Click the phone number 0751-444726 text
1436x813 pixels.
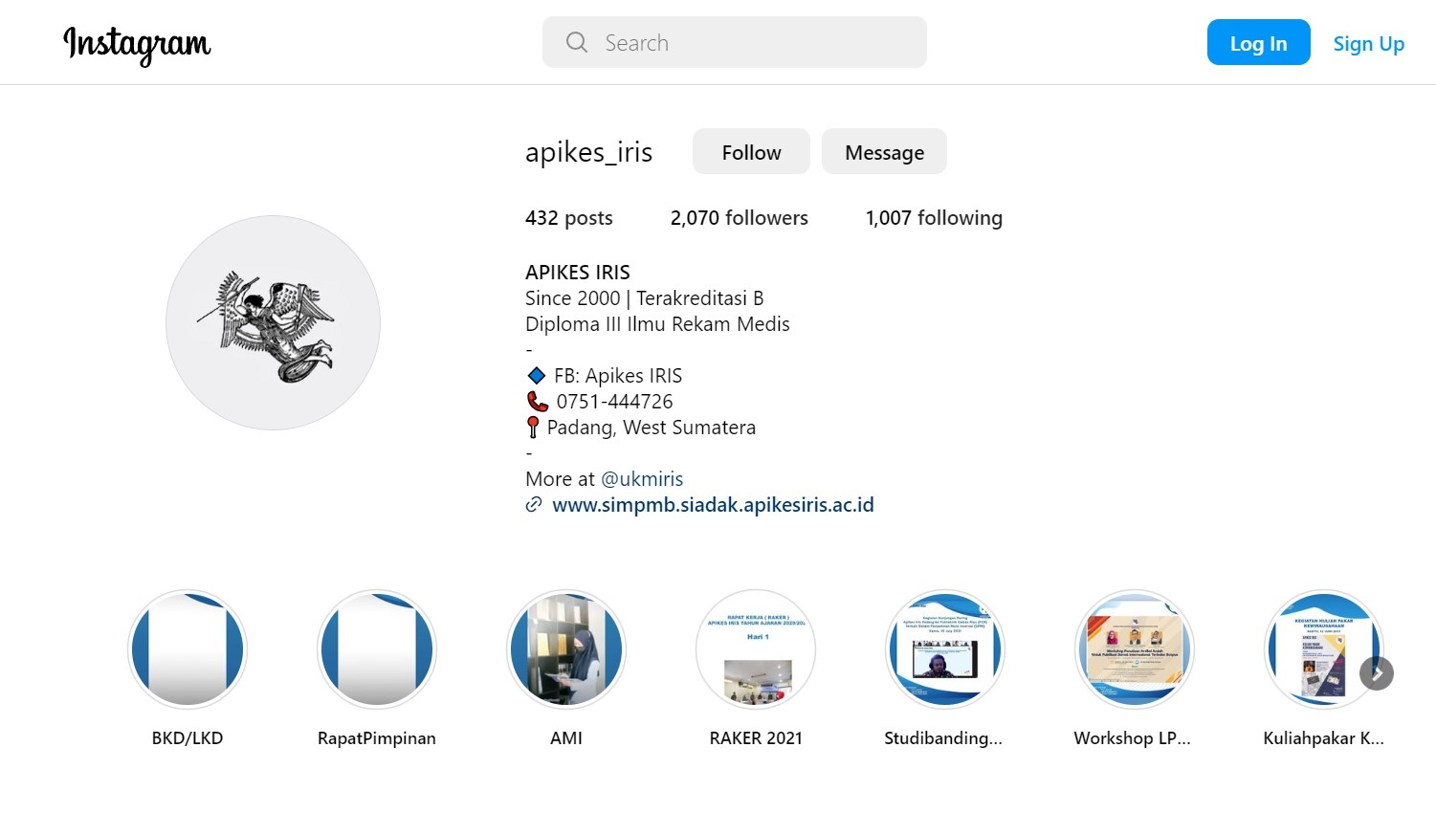(615, 402)
